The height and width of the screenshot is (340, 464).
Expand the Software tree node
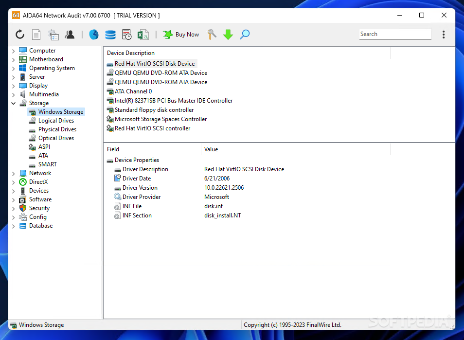point(13,200)
